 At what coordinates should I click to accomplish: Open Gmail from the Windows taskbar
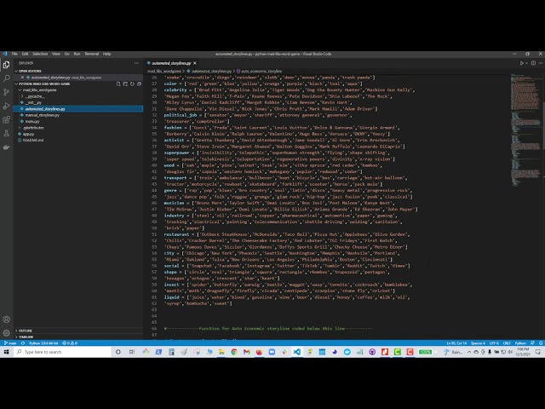pos(247,352)
